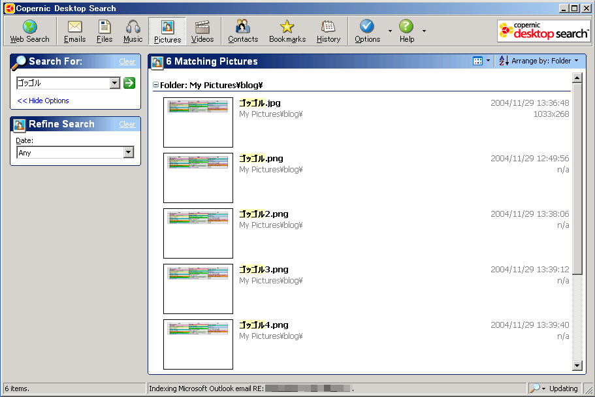Switch to Music search category
595x397 pixels.
click(133, 31)
